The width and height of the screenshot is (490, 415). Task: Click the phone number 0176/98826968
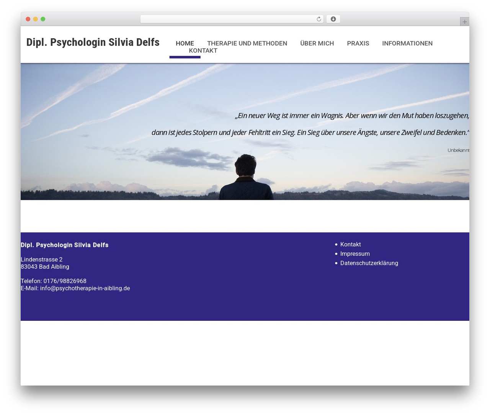pyautogui.click(x=65, y=281)
